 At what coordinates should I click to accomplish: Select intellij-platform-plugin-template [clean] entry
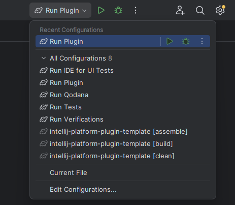(x=123, y=156)
